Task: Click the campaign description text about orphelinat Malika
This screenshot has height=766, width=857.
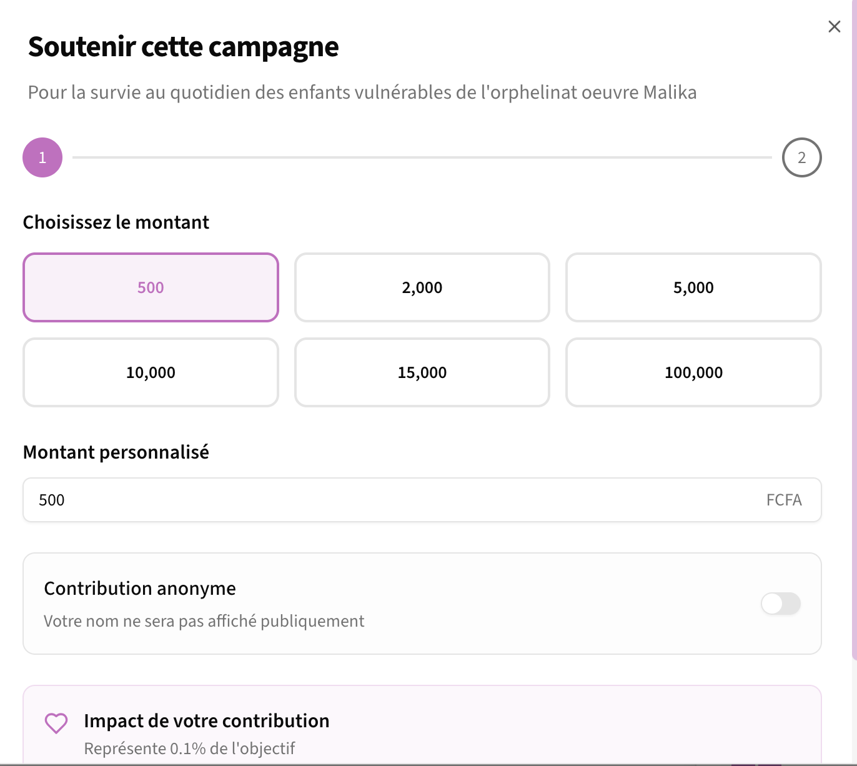Action: pyautogui.click(x=362, y=92)
